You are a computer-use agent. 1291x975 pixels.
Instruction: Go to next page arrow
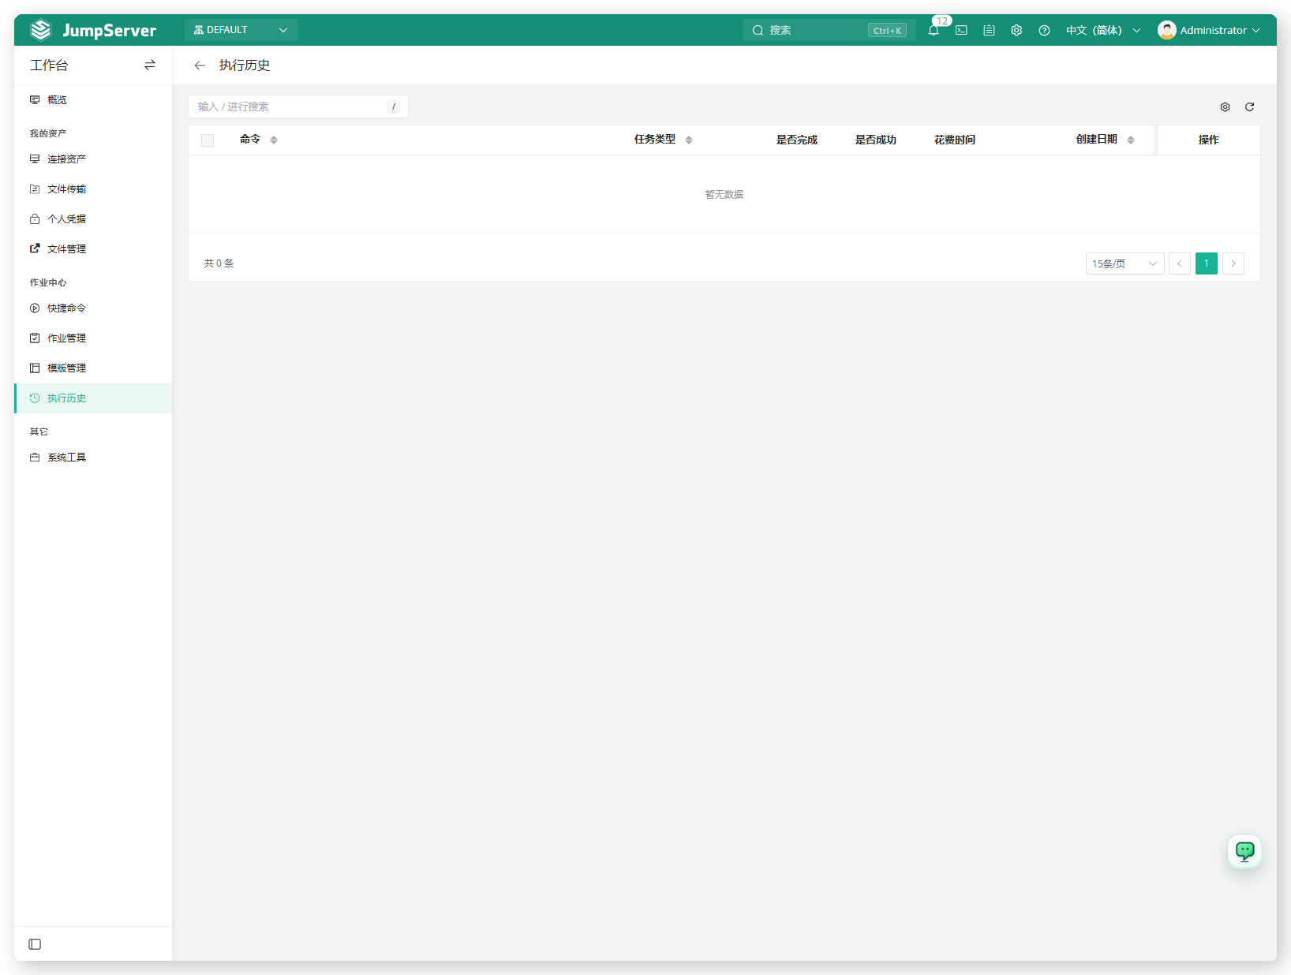pyautogui.click(x=1233, y=263)
